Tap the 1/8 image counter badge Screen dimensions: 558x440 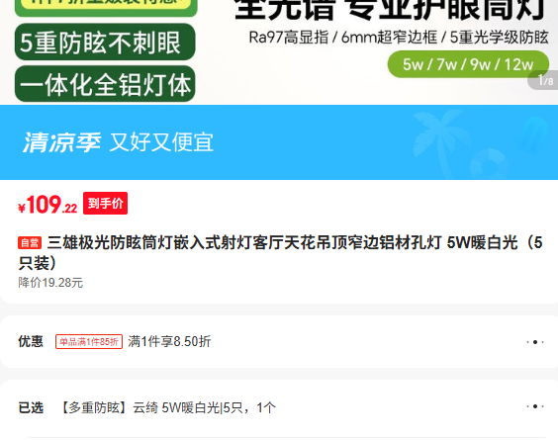[x=544, y=80]
